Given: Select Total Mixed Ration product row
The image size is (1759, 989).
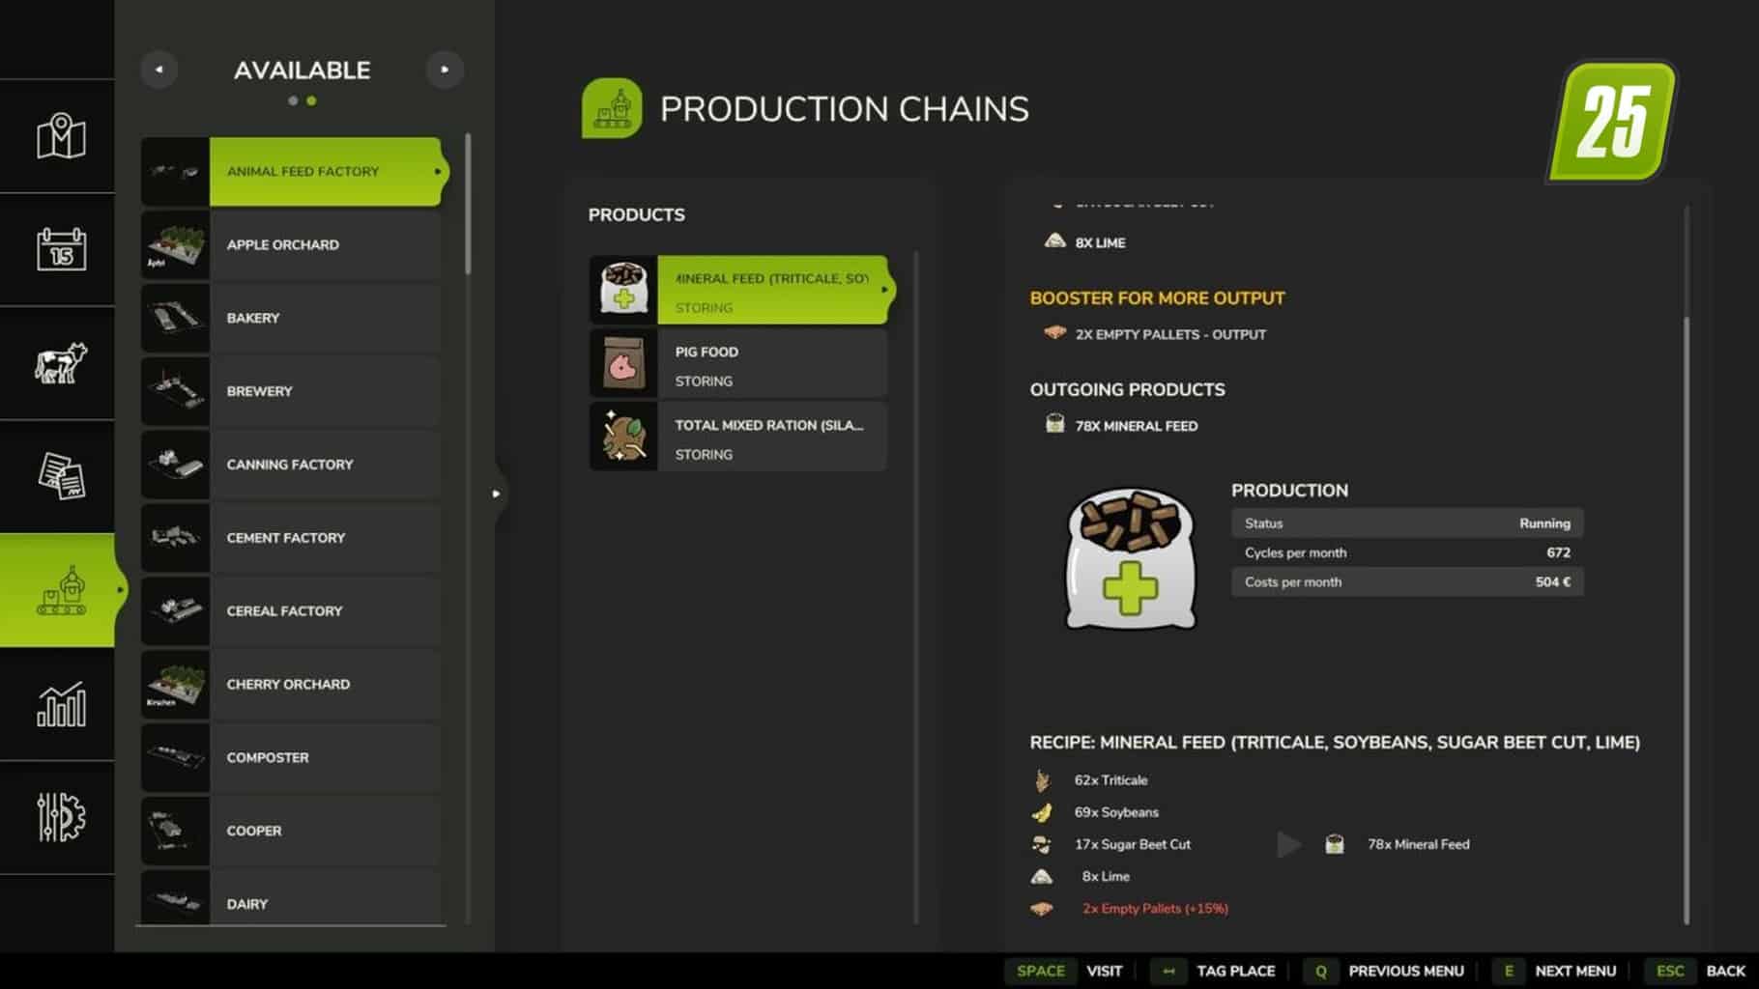Looking at the screenshot, I should tap(738, 437).
